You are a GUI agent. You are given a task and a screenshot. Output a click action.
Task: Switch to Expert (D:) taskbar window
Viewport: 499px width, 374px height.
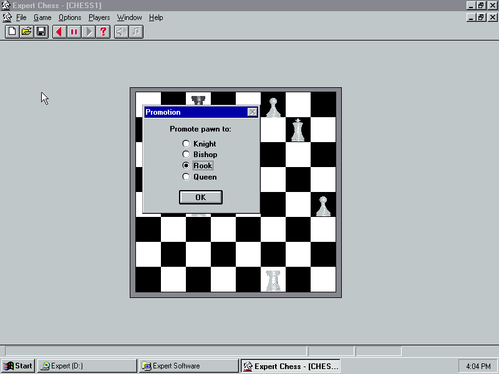coord(87,366)
